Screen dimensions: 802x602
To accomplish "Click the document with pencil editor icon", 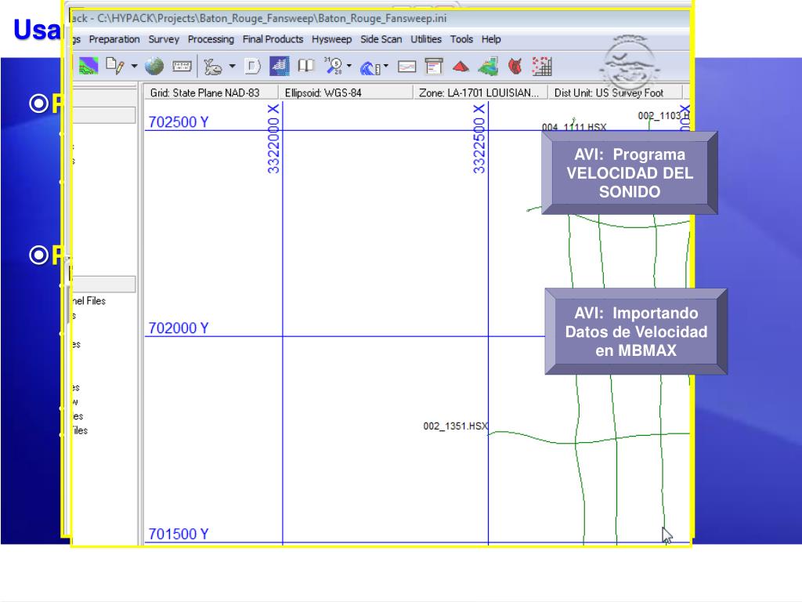I will [114, 66].
